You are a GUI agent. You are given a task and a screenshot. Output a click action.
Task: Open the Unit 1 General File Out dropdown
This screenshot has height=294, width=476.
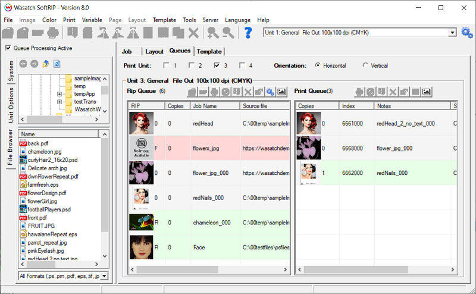[x=452, y=32]
